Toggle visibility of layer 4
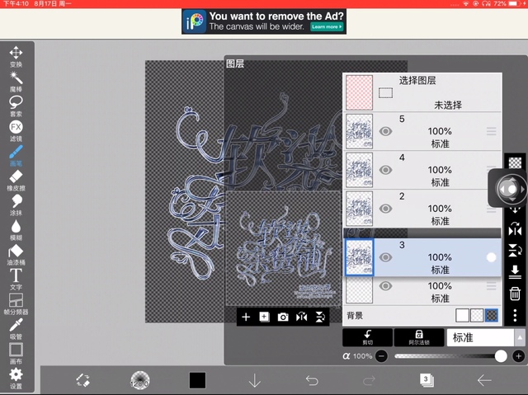This screenshot has width=528, height=395. pyautogui.click(x=385, y=169)
